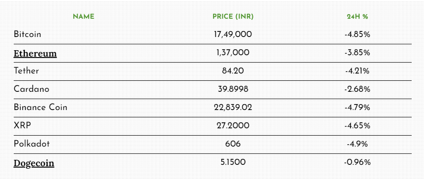Viewport: 424px width, 179px height.
Task: Click Bitcoin's -4.85% change value
Action: pos(357,35)
